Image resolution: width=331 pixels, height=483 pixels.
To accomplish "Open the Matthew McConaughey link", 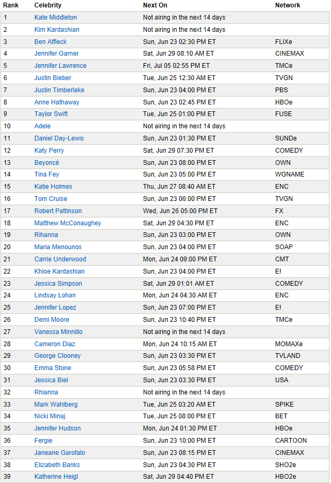I will (x=68, y=223).
